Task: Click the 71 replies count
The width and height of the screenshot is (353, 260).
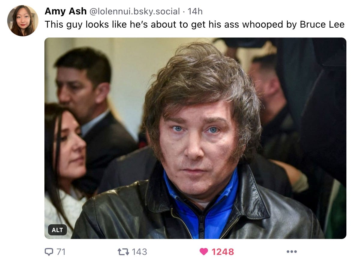Action: (61, 252)
